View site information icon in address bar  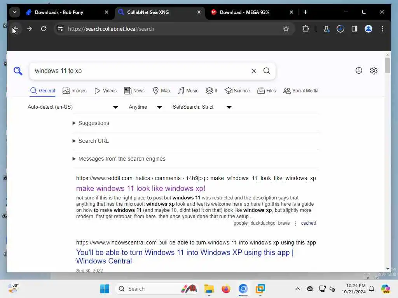[60, 29]
